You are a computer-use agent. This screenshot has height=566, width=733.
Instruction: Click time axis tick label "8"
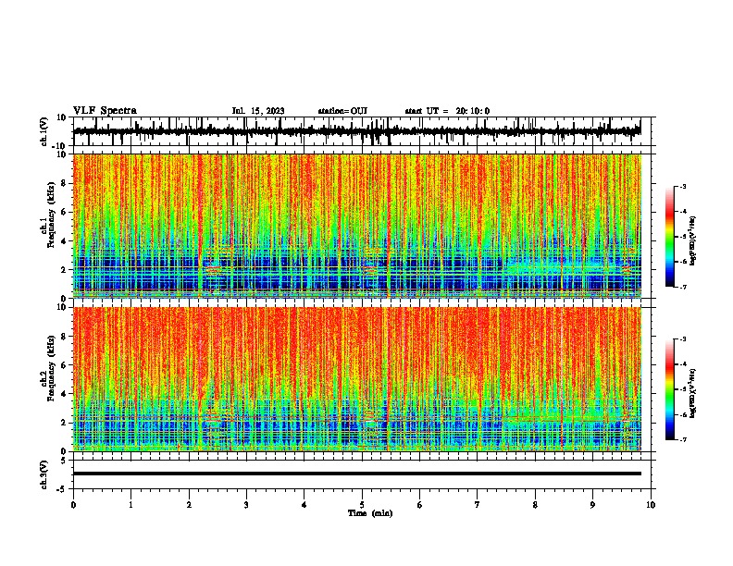pyautogui.click(x=535, y=505)
